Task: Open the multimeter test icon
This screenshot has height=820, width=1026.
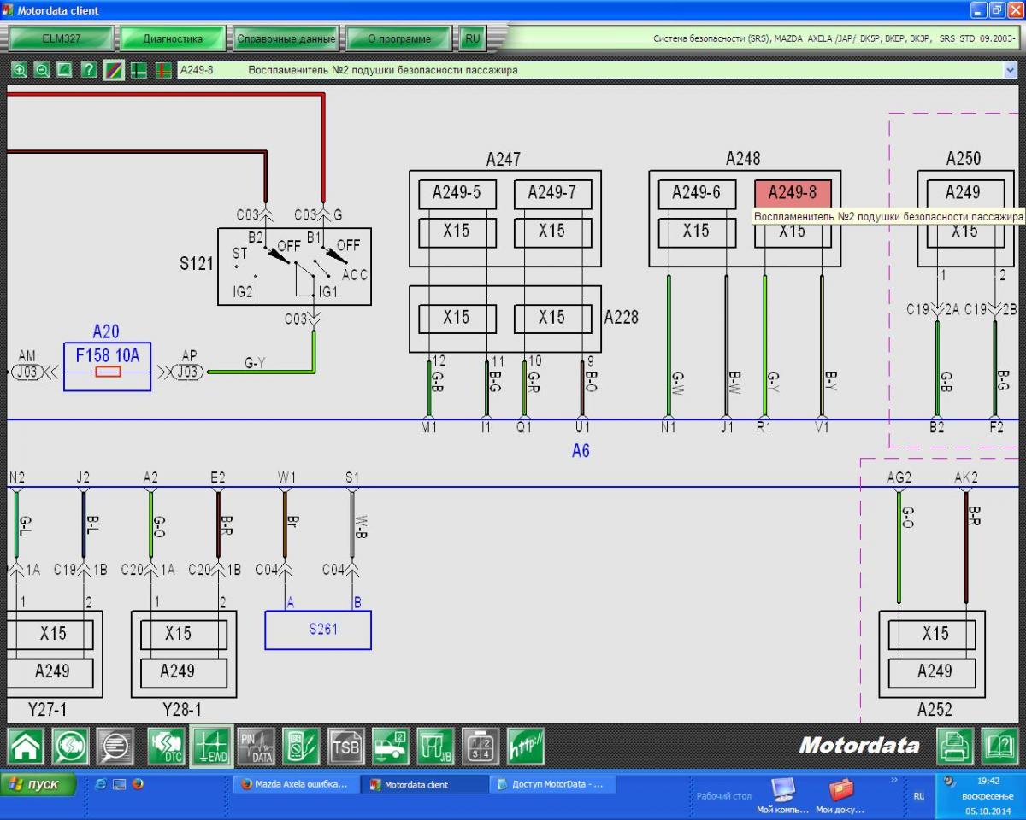Action: 301,747
